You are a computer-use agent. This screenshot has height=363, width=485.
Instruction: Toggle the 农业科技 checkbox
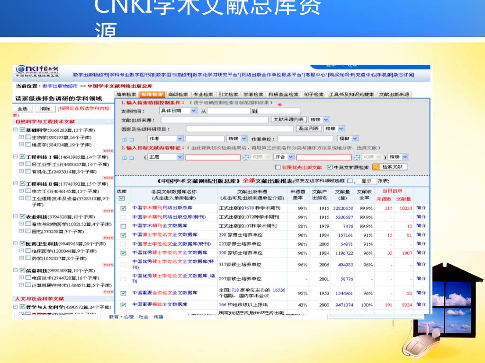(22, 216)
